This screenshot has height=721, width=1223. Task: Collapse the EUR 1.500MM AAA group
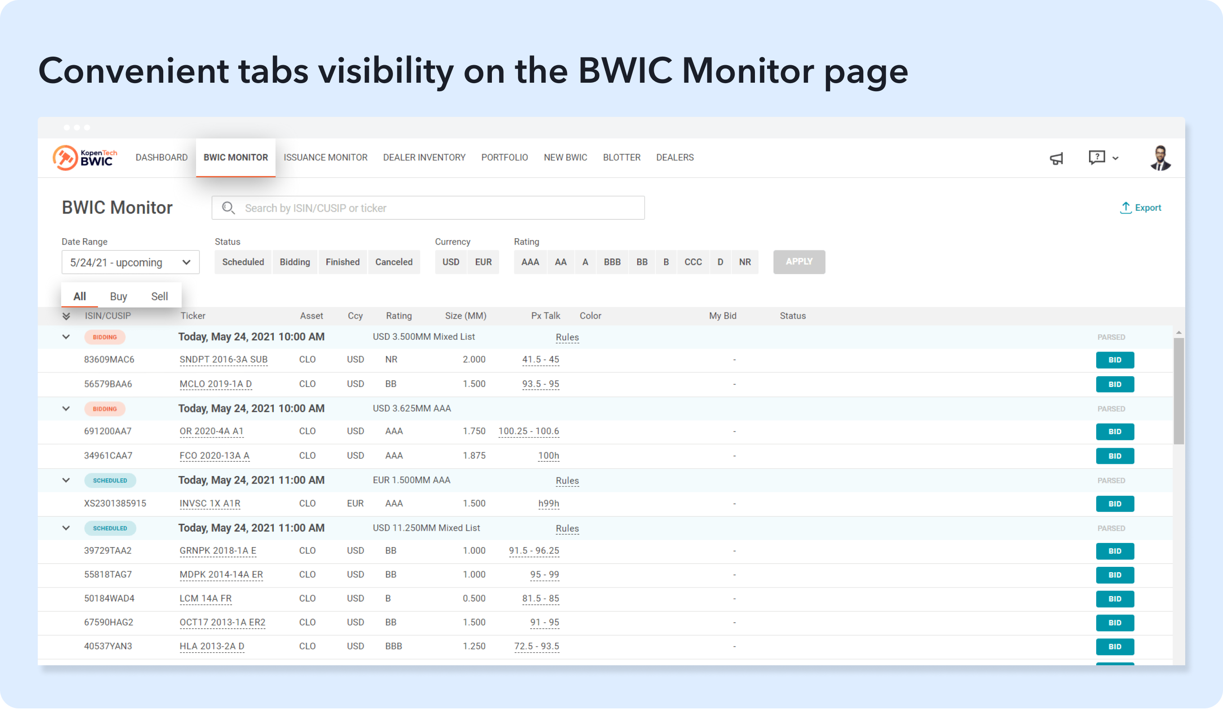66,480
